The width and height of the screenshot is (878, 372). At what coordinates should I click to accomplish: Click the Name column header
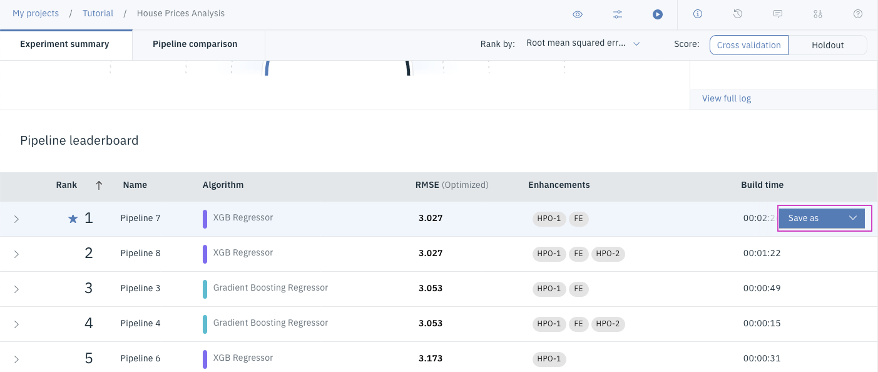[x=135, y=185]
